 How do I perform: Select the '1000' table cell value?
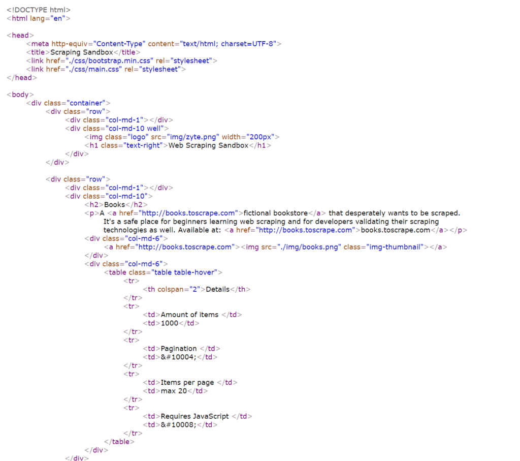click(170, 323)
